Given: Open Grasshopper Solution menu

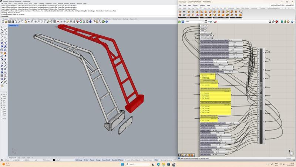Looking at the screenshot, I should (x=202, y=5).
